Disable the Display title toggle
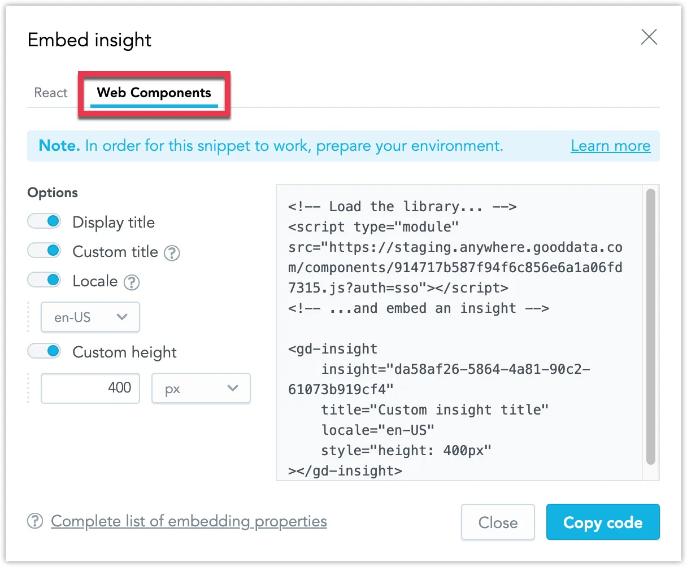The width and height of the screenshot is (687, 567). pyautogui.click(x=44, y=221)
